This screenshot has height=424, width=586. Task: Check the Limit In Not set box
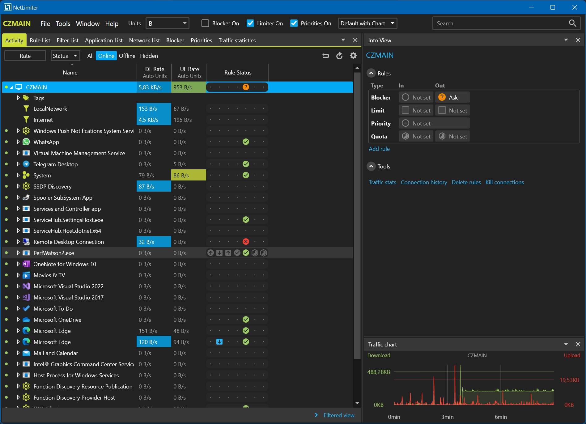point(416,110)
